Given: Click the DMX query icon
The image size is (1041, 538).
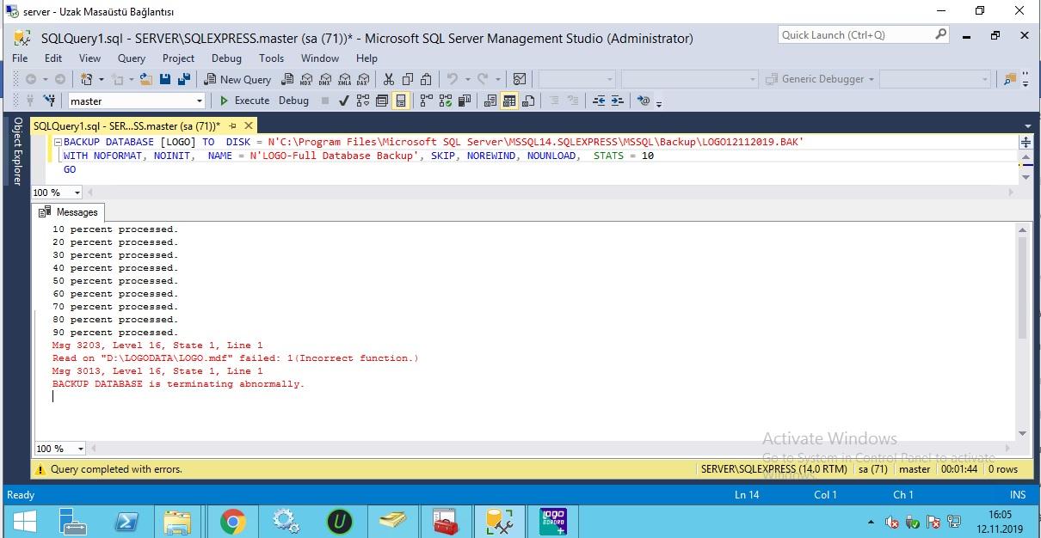Looking at the screenshot, I should (x=325, y=79).
